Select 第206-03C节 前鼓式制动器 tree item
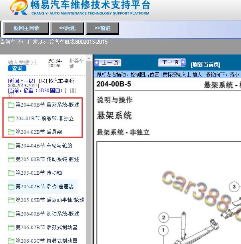241x244 pixels. point(46,241)
